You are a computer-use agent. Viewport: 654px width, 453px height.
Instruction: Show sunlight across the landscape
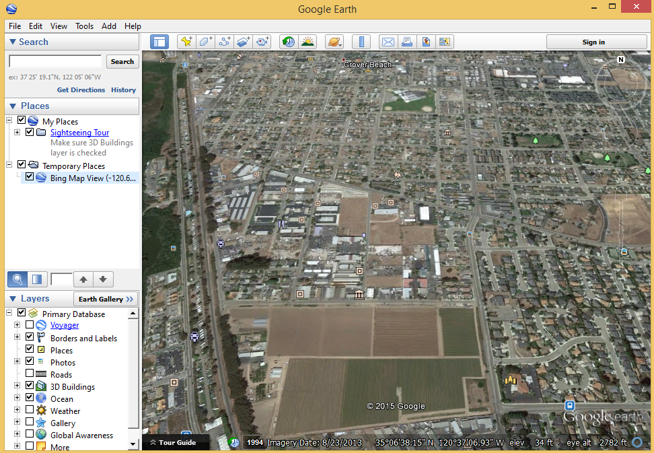[x=307, y=42]
